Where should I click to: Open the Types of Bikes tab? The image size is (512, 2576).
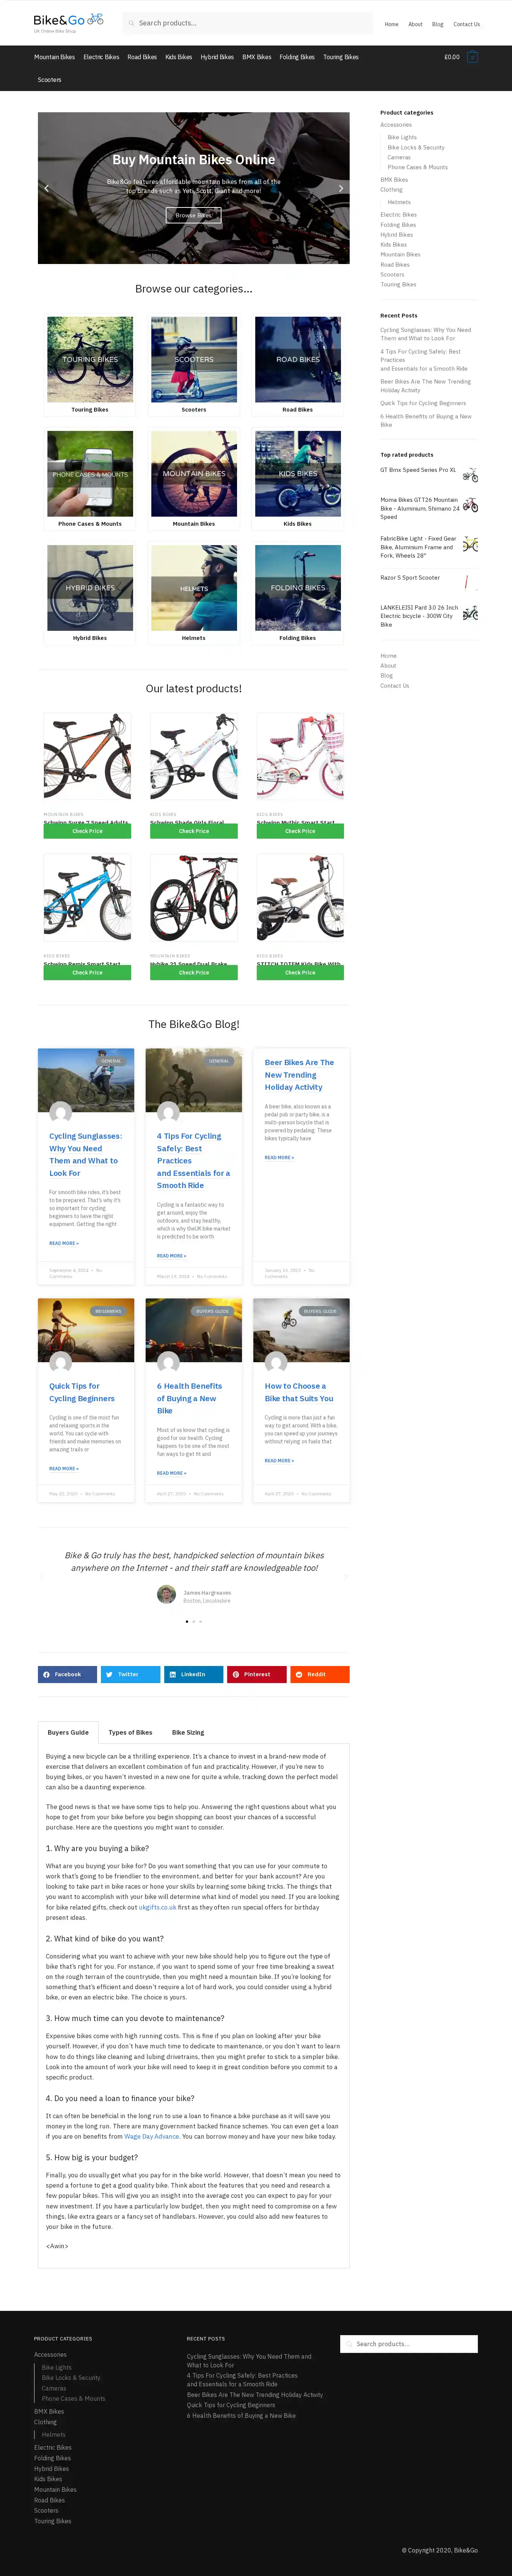pyautogui.click(x=130, y=1732)
